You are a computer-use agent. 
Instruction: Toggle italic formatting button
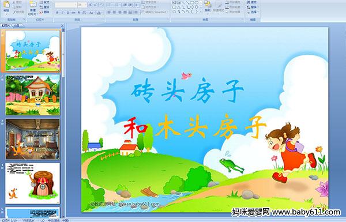(62, 13)
